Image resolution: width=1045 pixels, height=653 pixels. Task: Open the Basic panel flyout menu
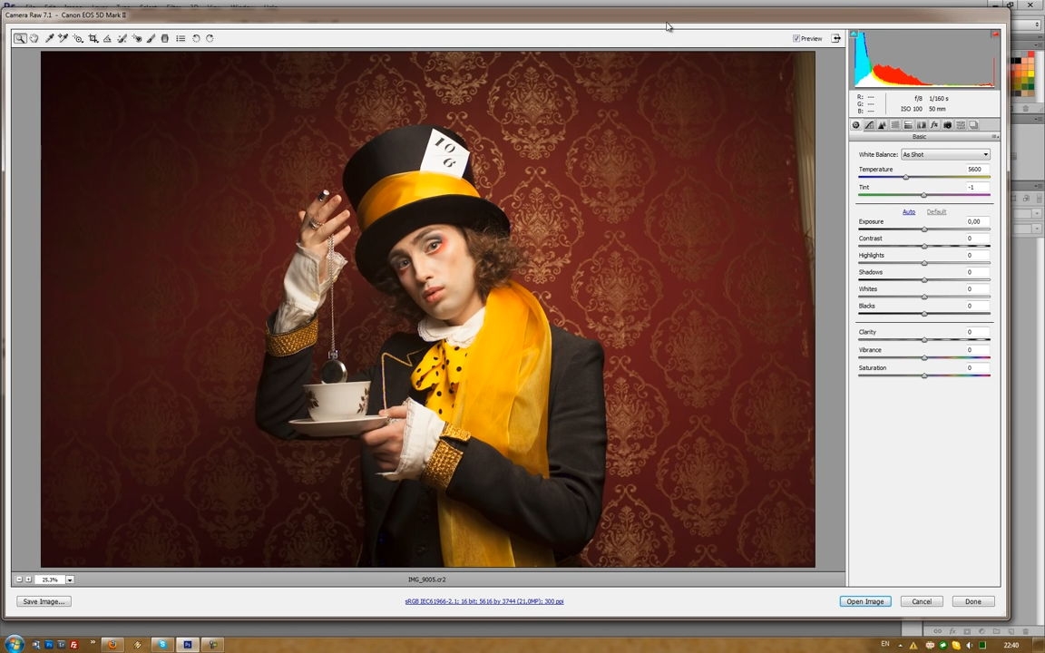pos(995,137)
